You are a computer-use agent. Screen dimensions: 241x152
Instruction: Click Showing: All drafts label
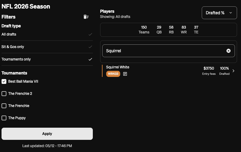pyautogui.click(x=115, y=17)
